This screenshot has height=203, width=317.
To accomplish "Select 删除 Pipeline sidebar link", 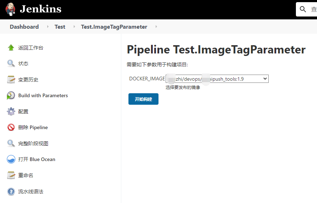I will point(33,127).
